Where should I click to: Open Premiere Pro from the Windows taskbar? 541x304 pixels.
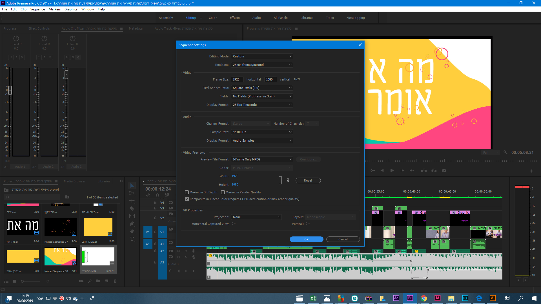[x=410, y=298]
